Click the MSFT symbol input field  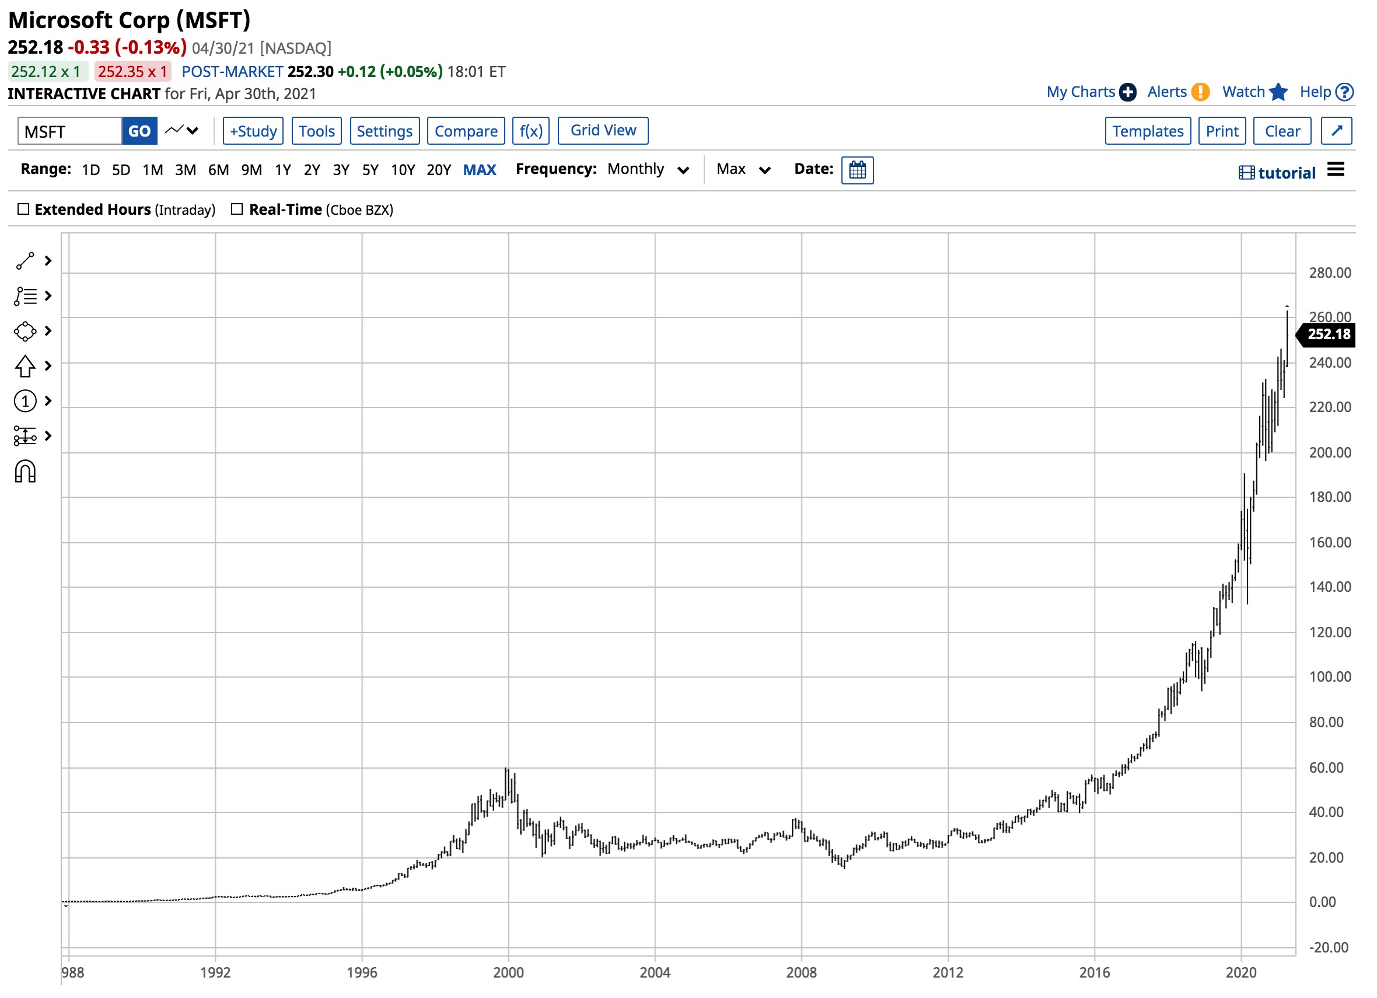tap(70, 131)
